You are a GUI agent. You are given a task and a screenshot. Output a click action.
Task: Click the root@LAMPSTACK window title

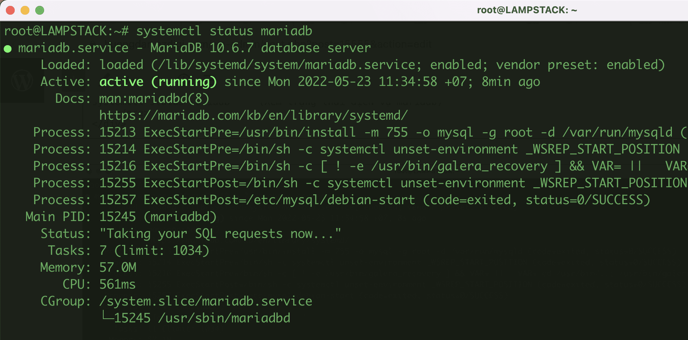point(527,10)
